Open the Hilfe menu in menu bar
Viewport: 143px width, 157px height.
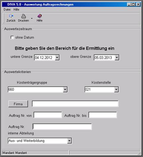(x=16, y=10)
